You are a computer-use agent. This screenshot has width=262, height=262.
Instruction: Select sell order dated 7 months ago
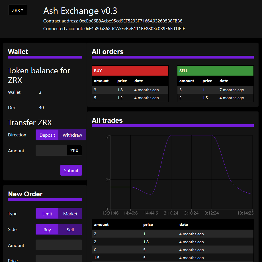[x=215, y=90]
